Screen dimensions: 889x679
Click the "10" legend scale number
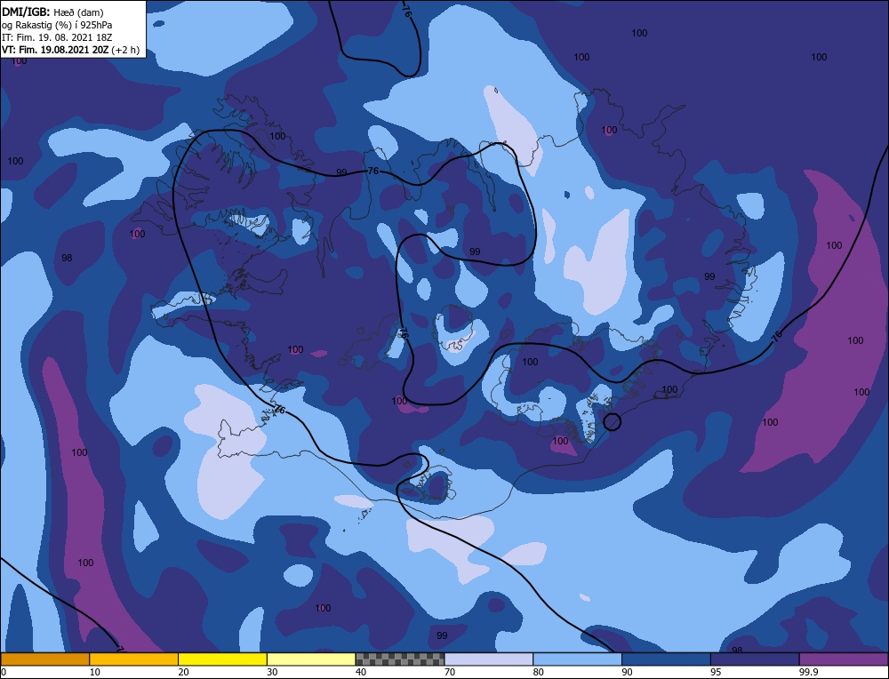pyautogui.click(x=95, y=672)
